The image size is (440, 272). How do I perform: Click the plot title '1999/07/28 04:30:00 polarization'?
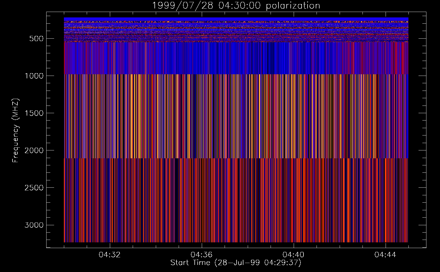click(x=236, y=6)
